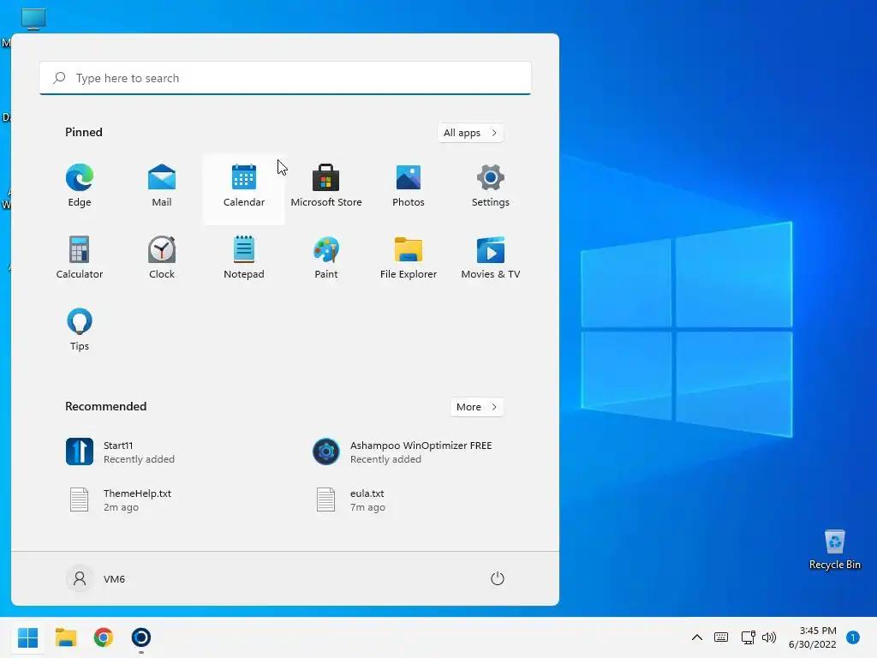Select the Recycle Bin desktop icon

point(834,550)
